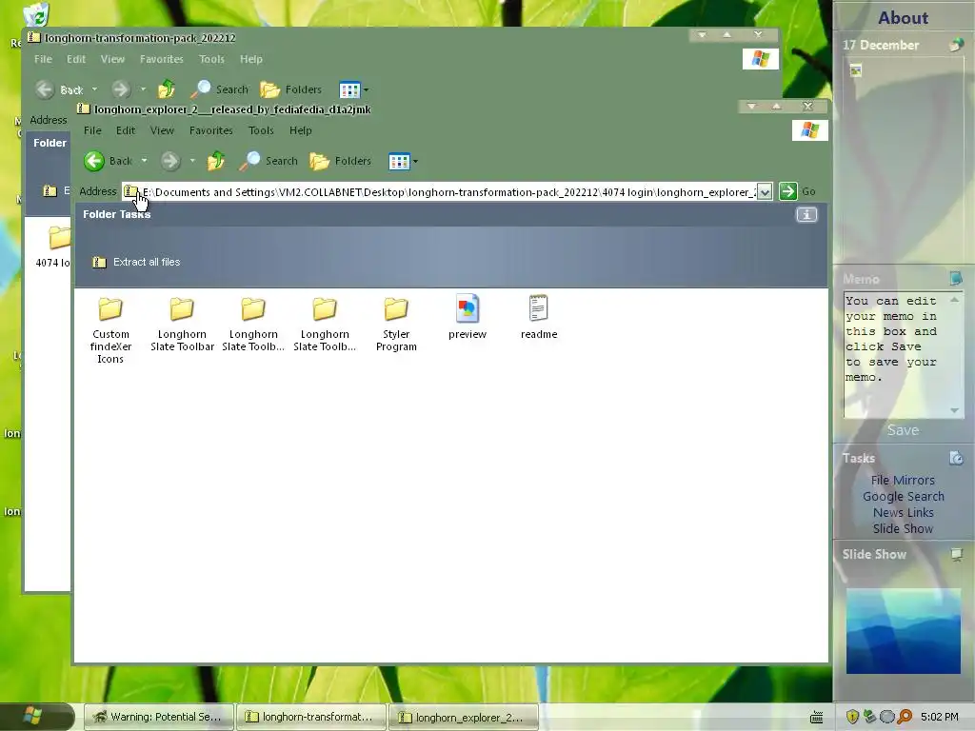Expand the address bar dropdown
Image resolution: width=975 pixels, height=731 pixels.
click(x=765, y=191)
